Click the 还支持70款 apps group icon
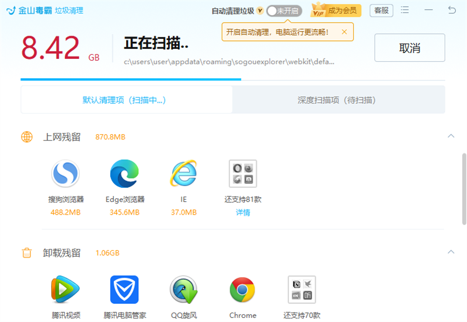This screenshot has height=322, width=467. pos(301,290)
